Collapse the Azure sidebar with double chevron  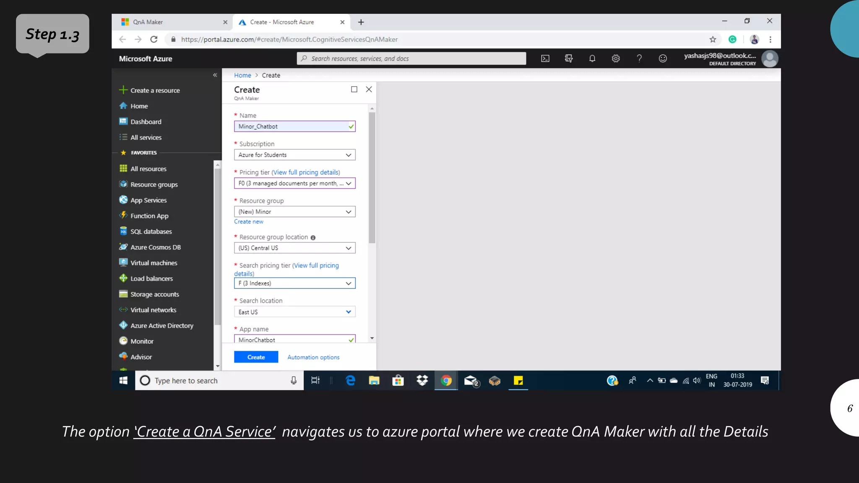(x=215, y=75)
